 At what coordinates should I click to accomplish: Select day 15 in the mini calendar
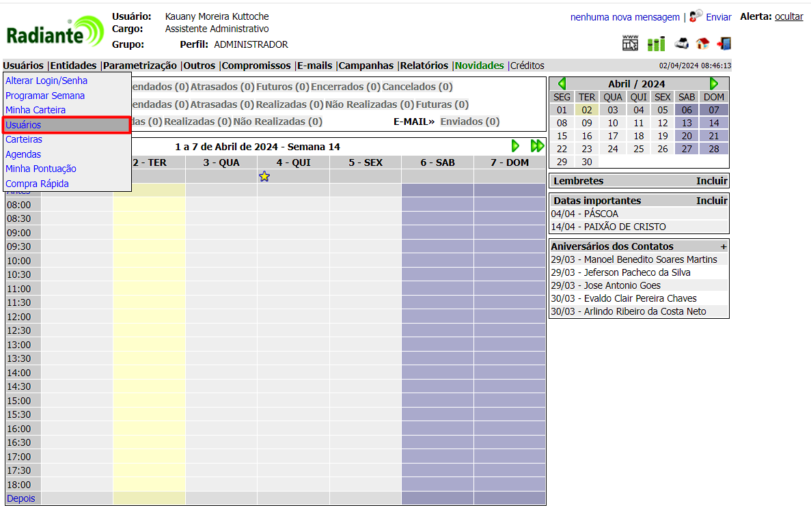point(562,136)
